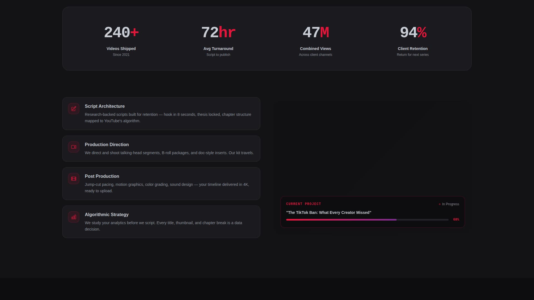Select the CURRENT PROJECT label
This screenshot has height=300, width=534.
tap(303, 204)
